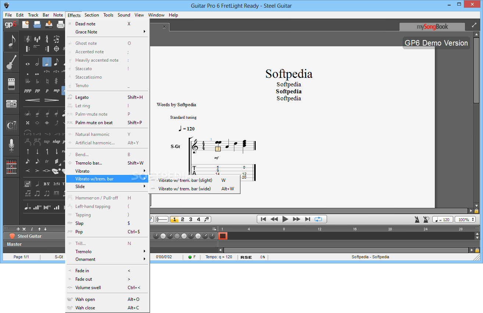This screenshot has height=313, width=483.
Task: Select Legato menu entry
Action: click(x=107, y=97)
